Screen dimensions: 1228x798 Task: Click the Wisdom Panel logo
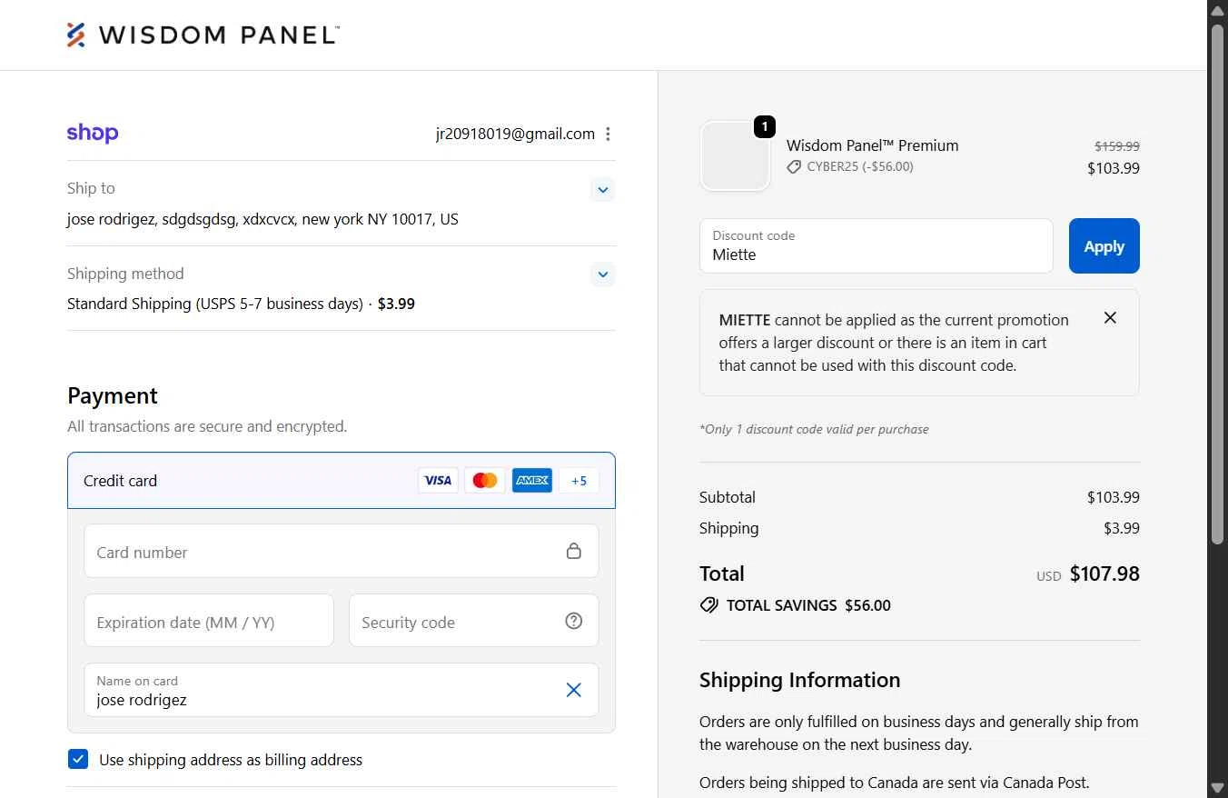click(x=203, y=35)
